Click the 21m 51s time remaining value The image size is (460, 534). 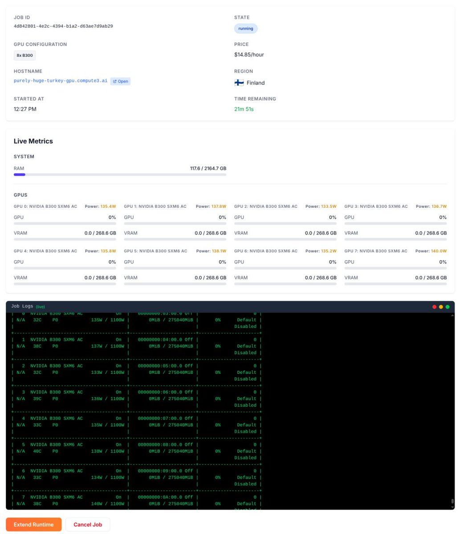244,109
